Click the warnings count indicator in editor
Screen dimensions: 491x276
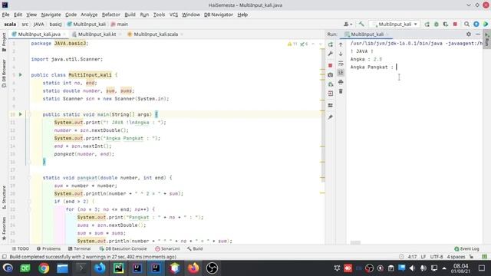point(292,44)
